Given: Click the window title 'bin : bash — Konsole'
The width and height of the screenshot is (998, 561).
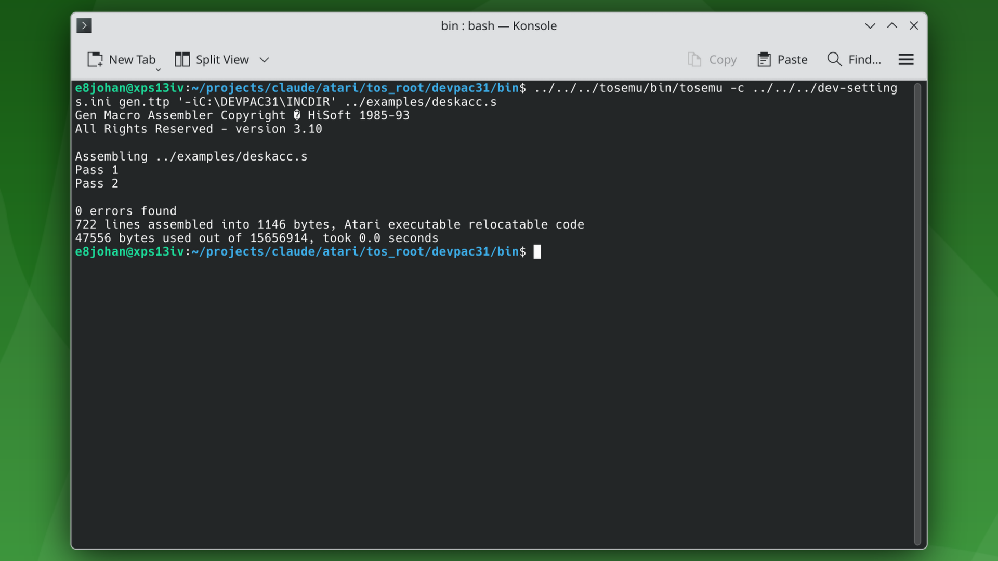Looking at the screenshot, I should [498, 25].
